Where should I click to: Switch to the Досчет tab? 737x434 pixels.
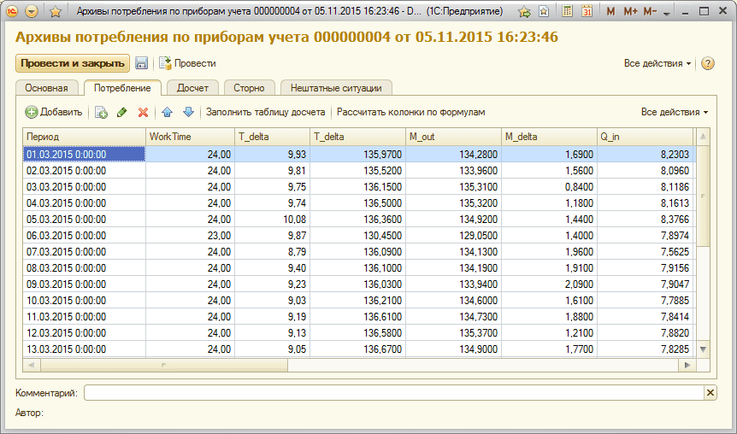coord(192,88)
